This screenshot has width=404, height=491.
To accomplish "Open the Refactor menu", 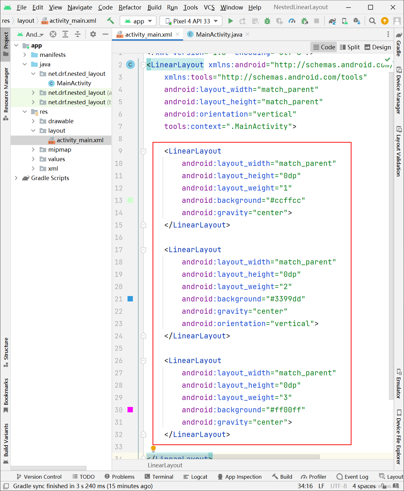I will pyautogui.click(x=130, y=7).
